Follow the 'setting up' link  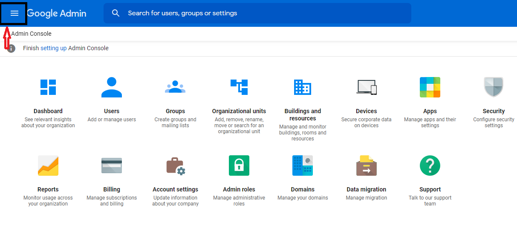click(x=53, y=48)
